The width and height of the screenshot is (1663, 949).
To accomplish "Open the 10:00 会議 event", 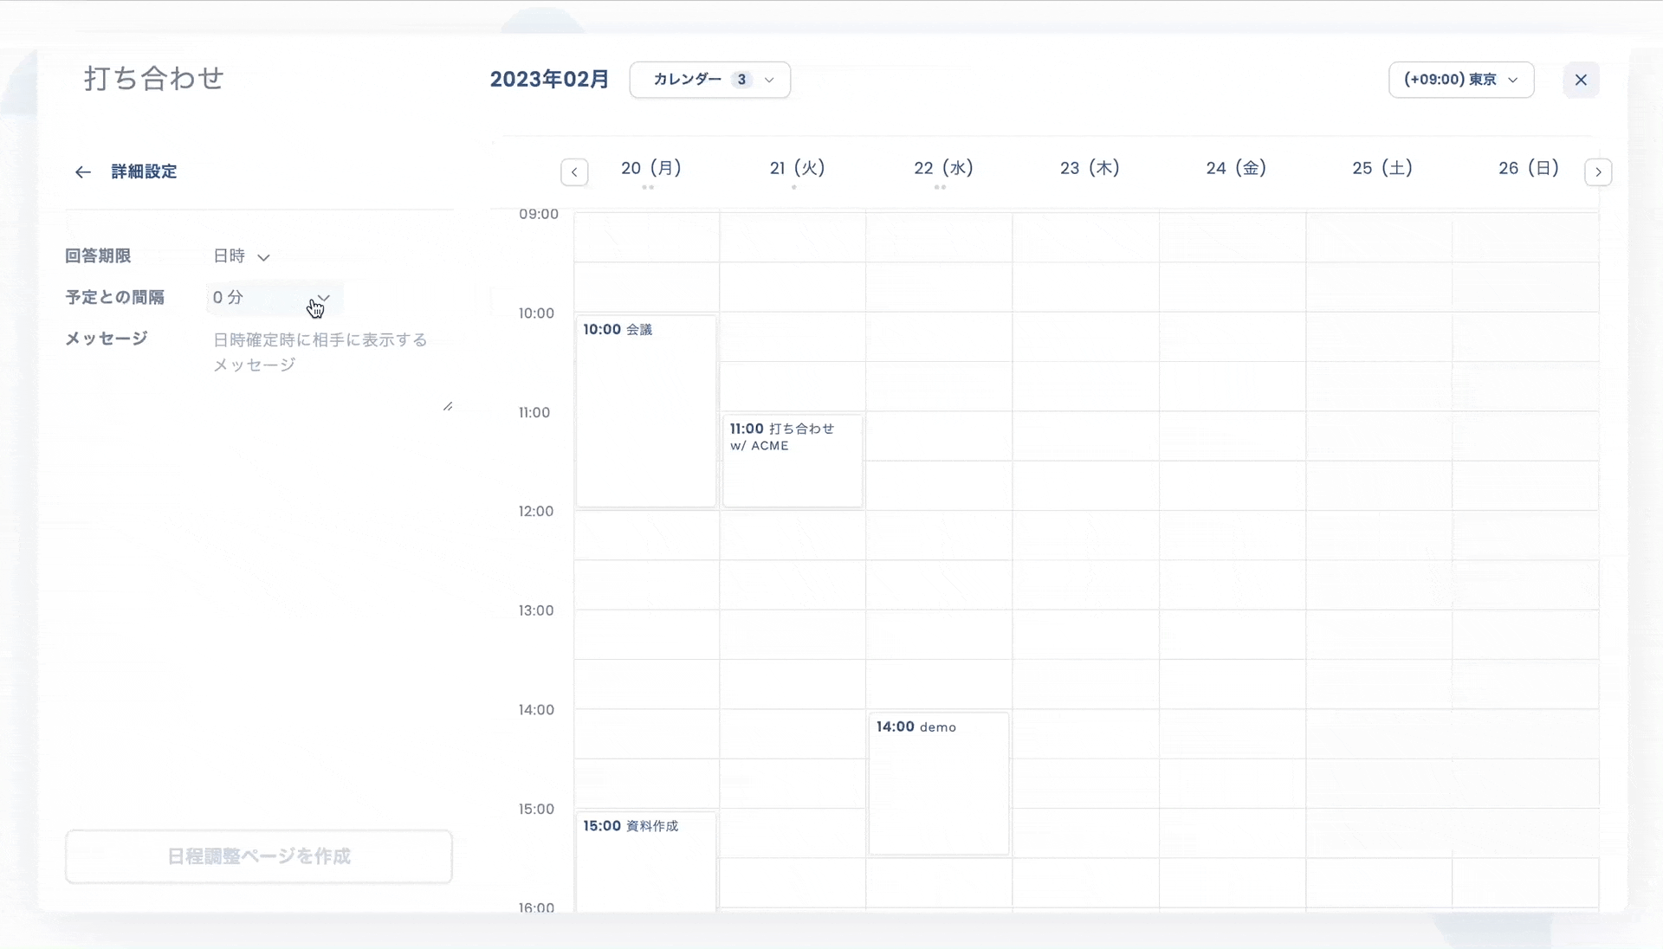I will tap(646, 411).
